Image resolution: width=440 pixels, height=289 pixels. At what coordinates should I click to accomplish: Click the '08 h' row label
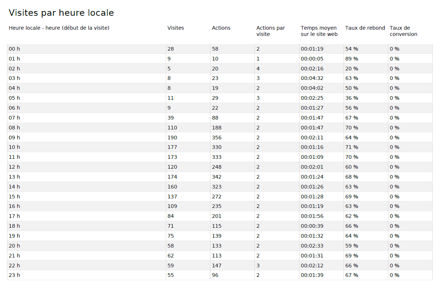pos(14,128)
